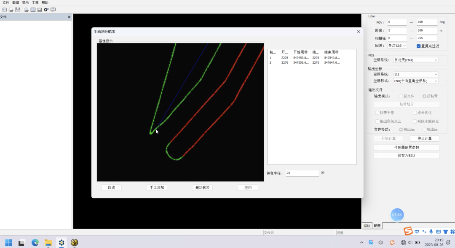Click the 删除航带 button
Image resolution: width=455 pixels, height=248 pixels.
pos(202,188)
